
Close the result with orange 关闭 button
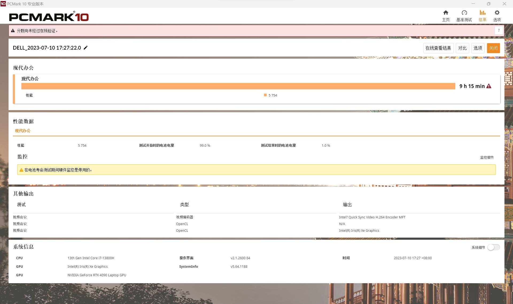click(493, 48)
